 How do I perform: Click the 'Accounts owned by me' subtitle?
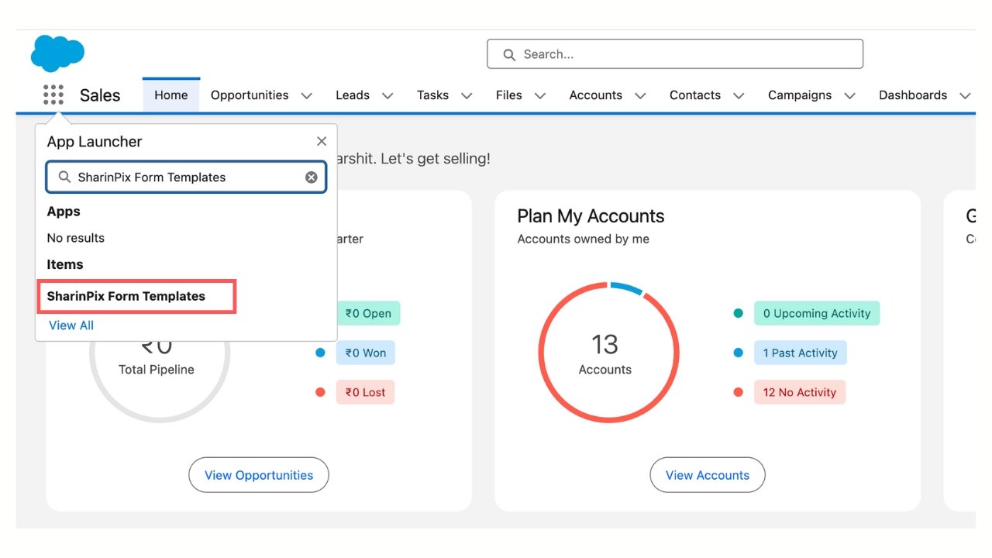pyautogui.click(x=584, y=239)
